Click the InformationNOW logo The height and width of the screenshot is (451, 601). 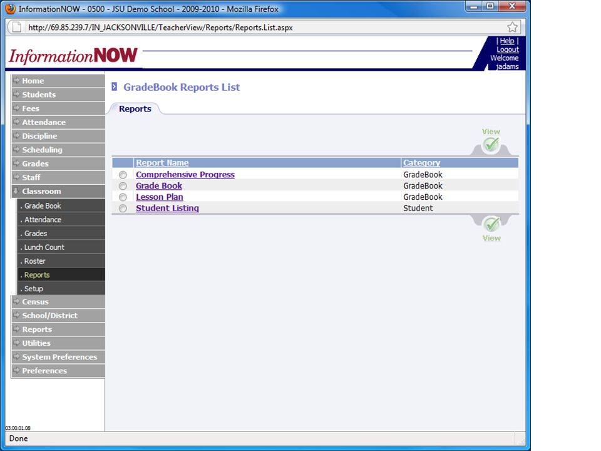pyautogui.click(x=73, y=56)
